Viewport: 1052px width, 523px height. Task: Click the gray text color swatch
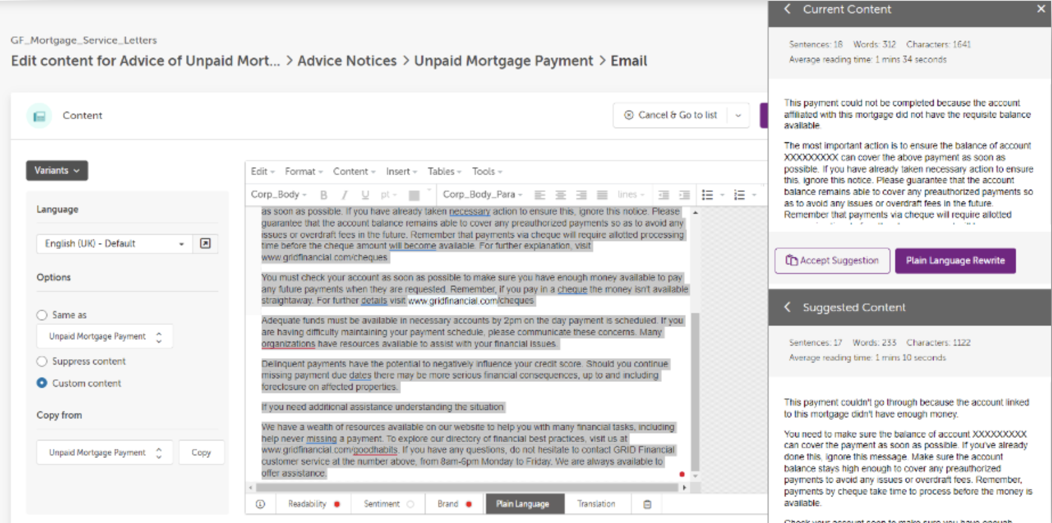414,195
